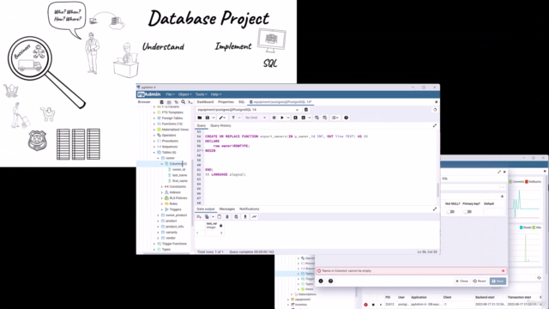Click the Reset button in table dialog
Image resolution: width=549 pixels, height=309 pixels.
480,281
